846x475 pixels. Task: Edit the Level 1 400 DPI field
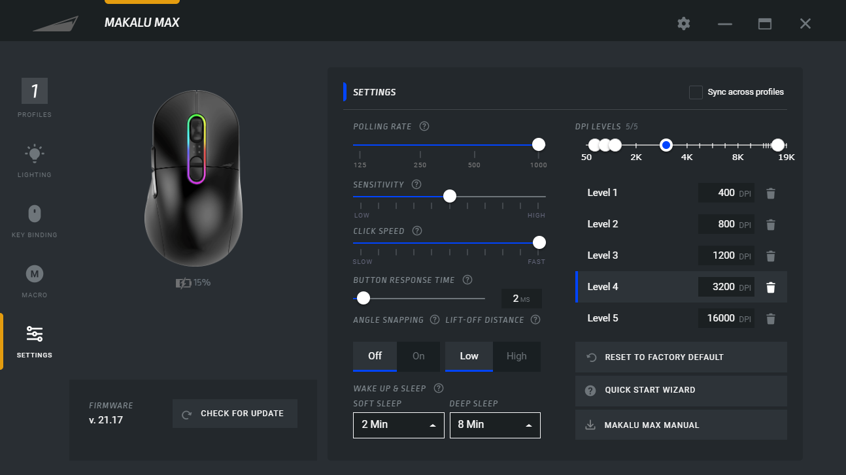[x=726, y=193]
